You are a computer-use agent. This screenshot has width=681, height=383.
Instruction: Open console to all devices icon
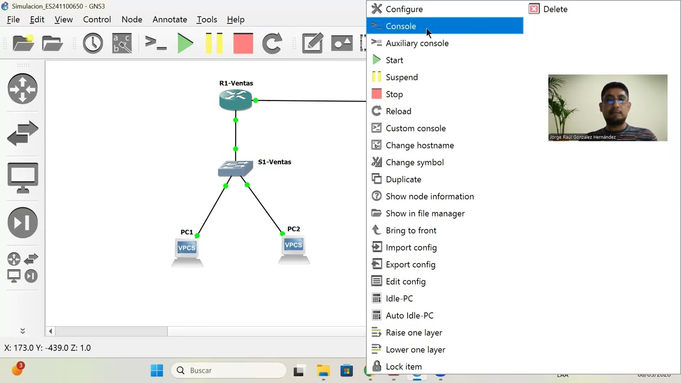coord(156,43)
